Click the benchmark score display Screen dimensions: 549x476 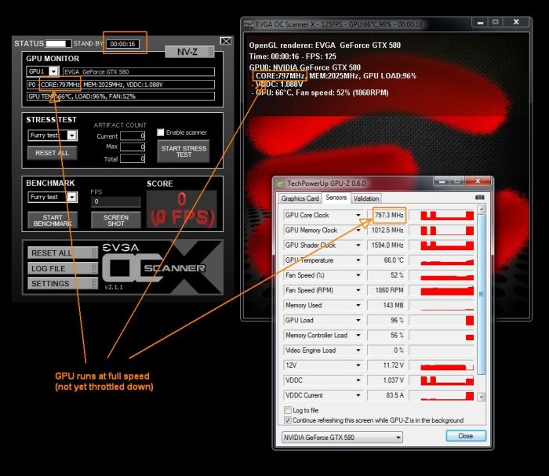pyautogui.click(x=182, y=209)
